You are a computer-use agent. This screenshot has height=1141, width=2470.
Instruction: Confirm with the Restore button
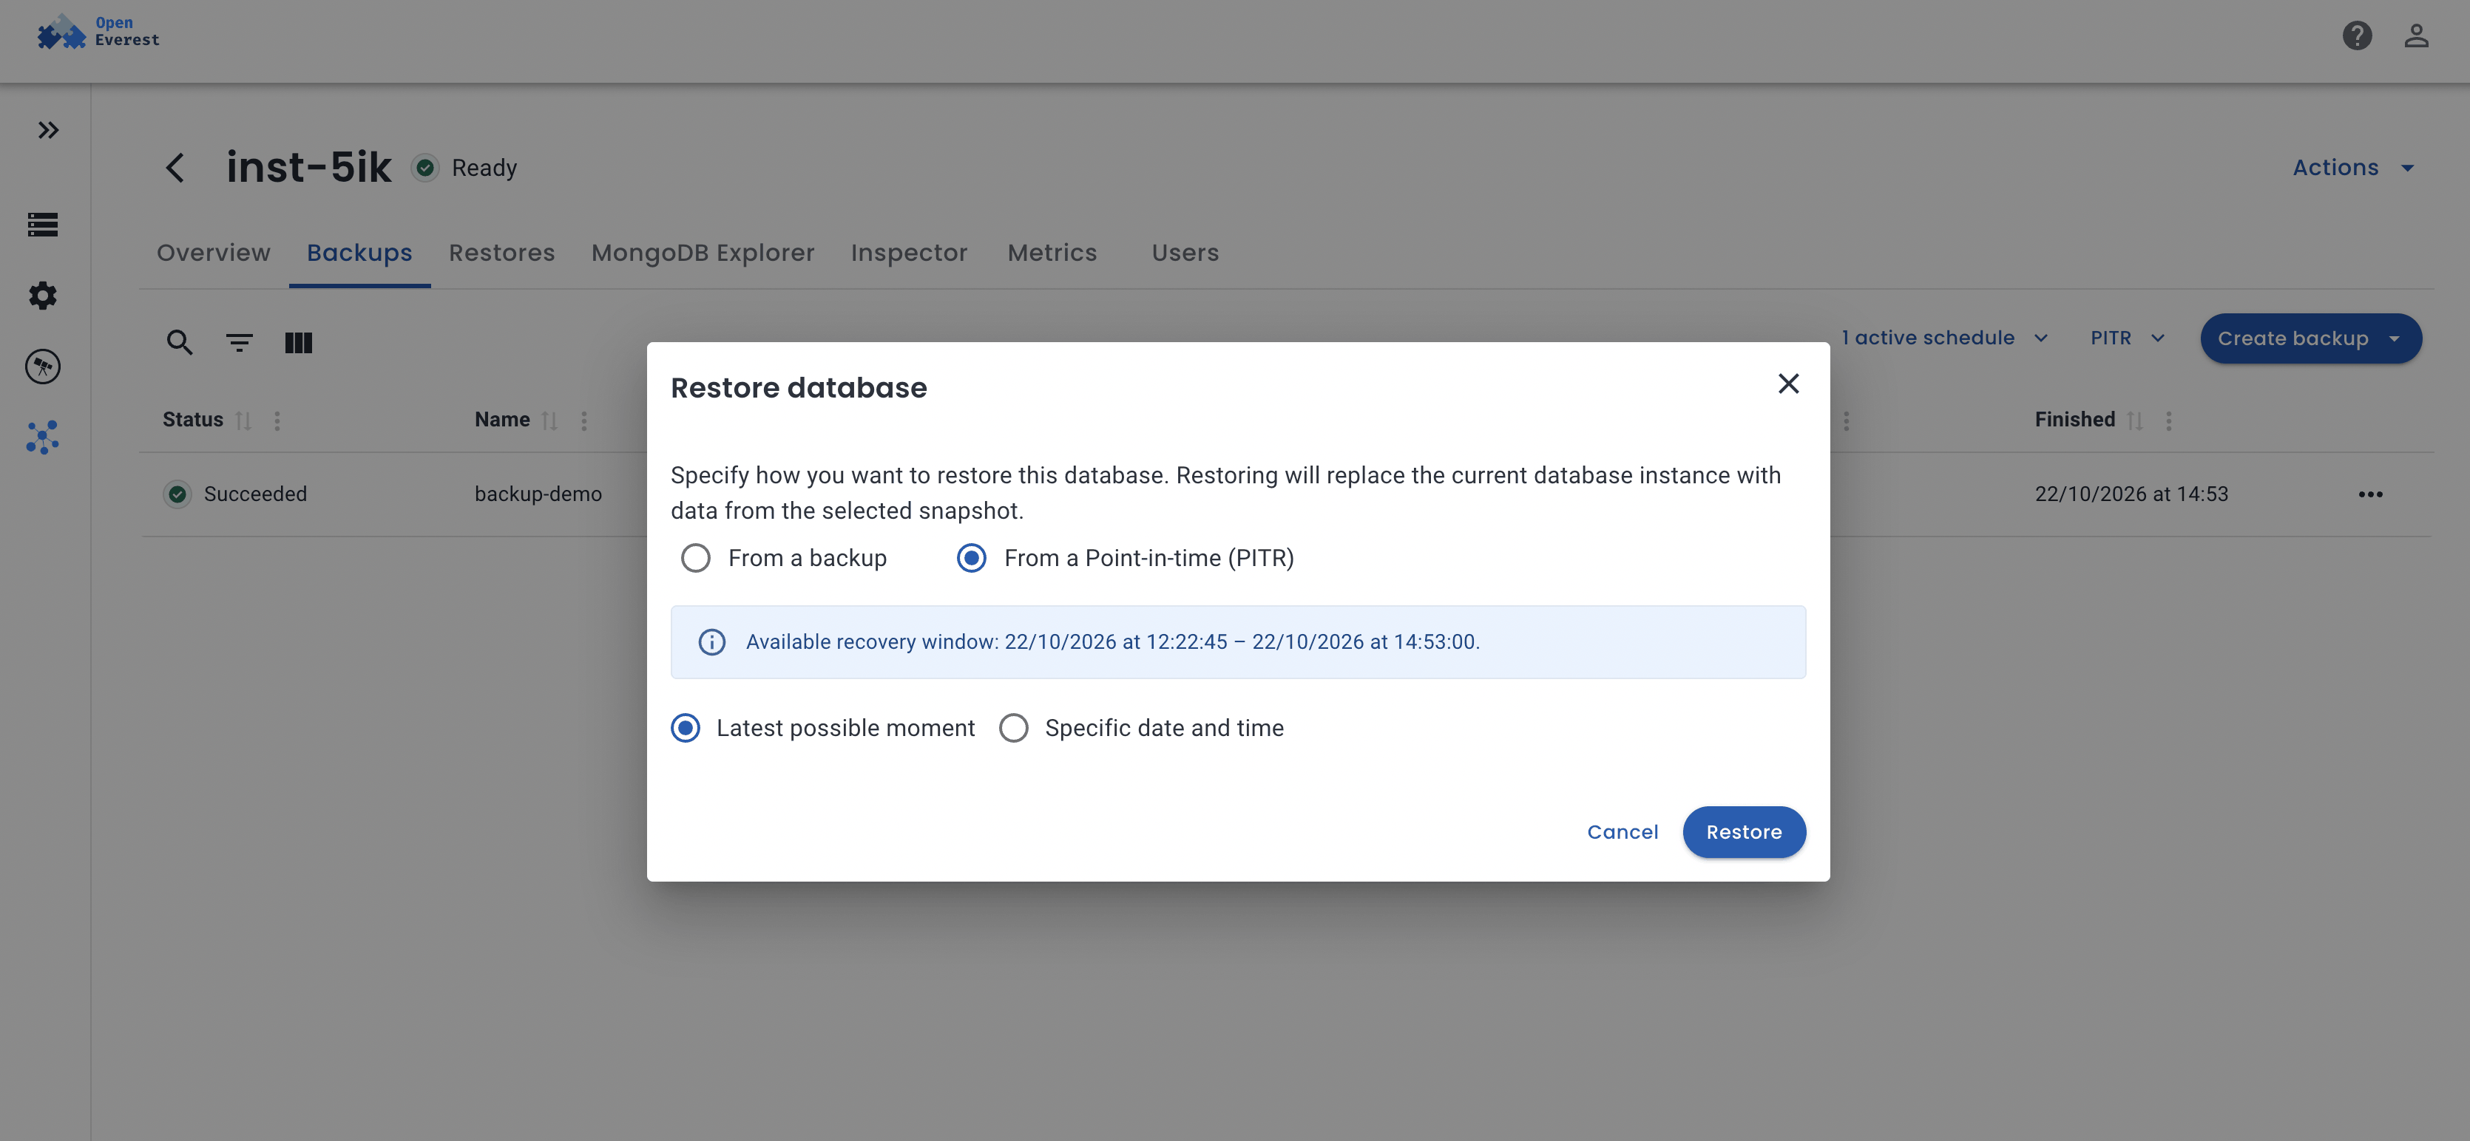(x=1744, y=833)
